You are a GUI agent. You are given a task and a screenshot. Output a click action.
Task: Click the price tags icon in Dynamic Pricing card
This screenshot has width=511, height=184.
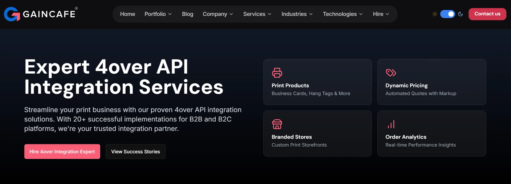coord(391,73)
